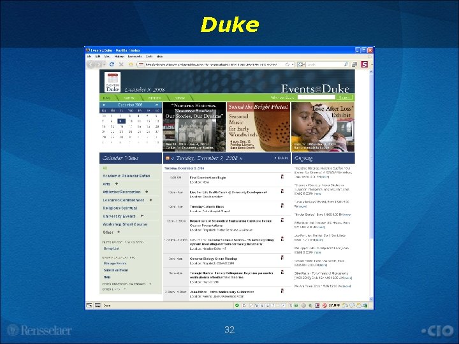This screenshot has width=459, height=344.
Task: Open the Tools menu
Action: click(x=149, y=57)
